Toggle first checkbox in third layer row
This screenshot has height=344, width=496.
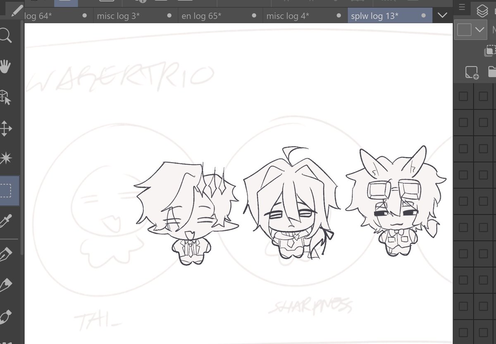(x=463, y=149)
